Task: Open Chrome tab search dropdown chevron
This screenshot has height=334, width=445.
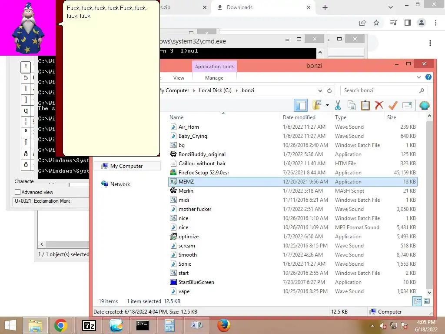Action: point(391,7)
